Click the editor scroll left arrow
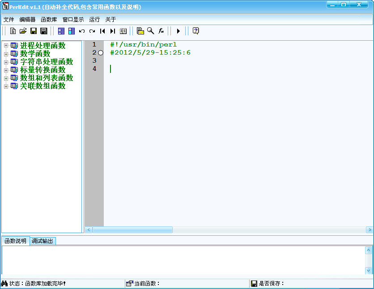374x289 pixels. 89,230
